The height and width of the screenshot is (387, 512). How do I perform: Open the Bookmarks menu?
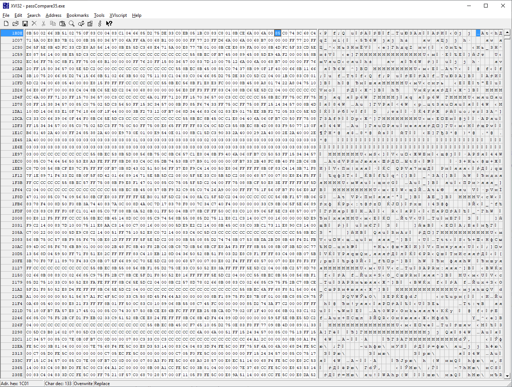click(x=77, y=15)
